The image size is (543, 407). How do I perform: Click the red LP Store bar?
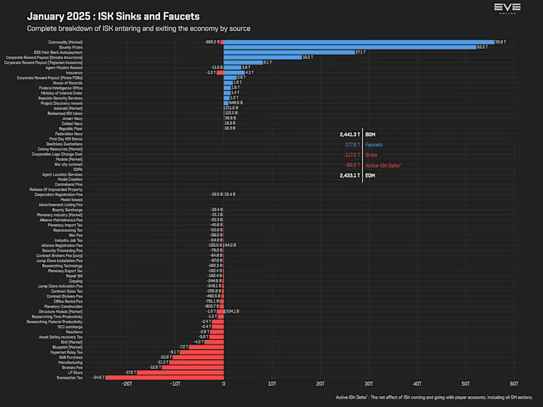pyautogui.click(x=181, y=372)
